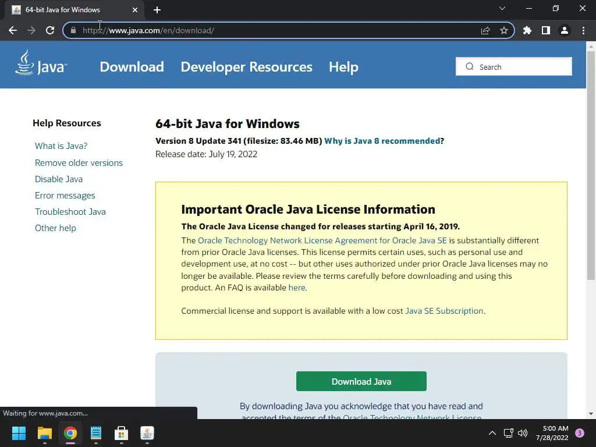Image resolution: width=596 pixels, height=447 pixels.
Task: Click the page vertical scrollbar thumb
Action: pos(591,165)
